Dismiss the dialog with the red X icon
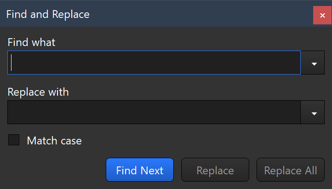The height and width of the screenshot is (189, 332). pyautogui.click(x=322, y=15)
